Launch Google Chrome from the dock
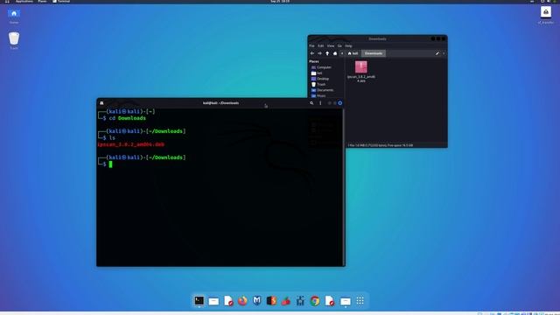This screenshot has height=315, width=560. tap(315, 301)
